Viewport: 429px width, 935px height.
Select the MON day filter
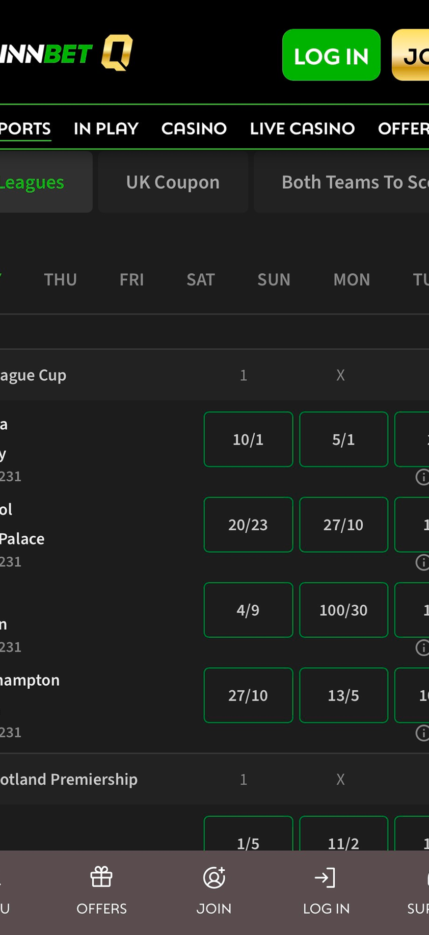(x=352, y=279)
